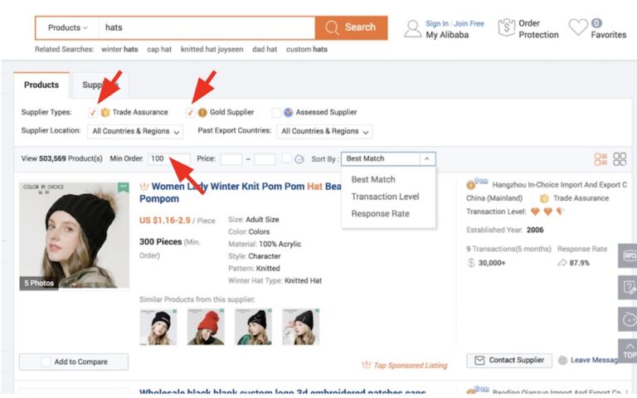Select the custom hats related search
Viewport: 637px width, 398px height.
coord(306,49)
